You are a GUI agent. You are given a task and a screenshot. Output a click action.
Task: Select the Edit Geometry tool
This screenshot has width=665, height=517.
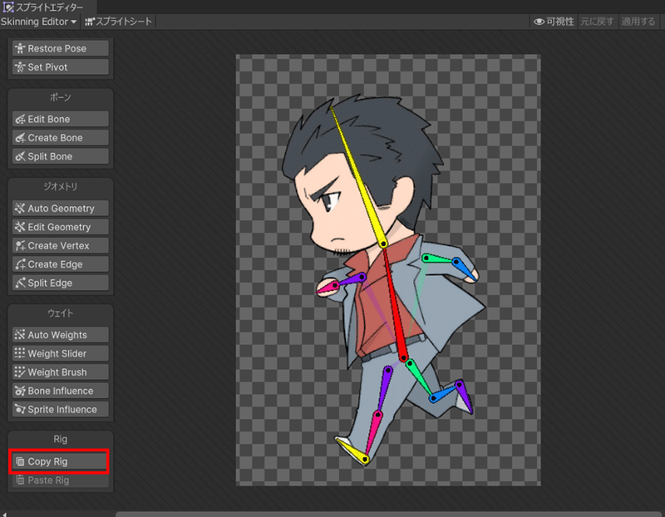pos(60,227)
